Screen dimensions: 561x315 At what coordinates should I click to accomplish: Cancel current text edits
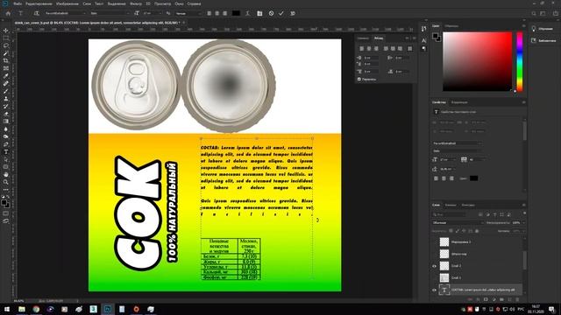[271, 13]
